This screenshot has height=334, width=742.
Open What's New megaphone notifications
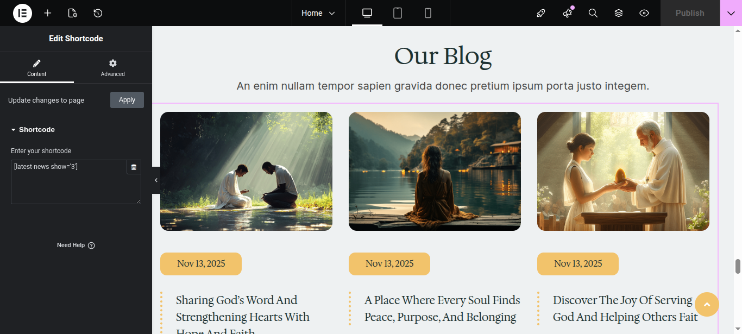(567, 13)
